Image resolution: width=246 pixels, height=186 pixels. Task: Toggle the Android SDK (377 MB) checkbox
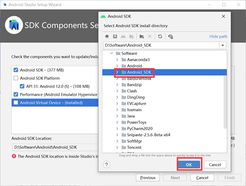tap(16, 70)
